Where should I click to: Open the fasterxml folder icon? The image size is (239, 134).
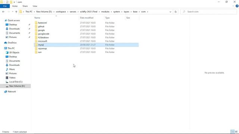(x=36, y=23)
